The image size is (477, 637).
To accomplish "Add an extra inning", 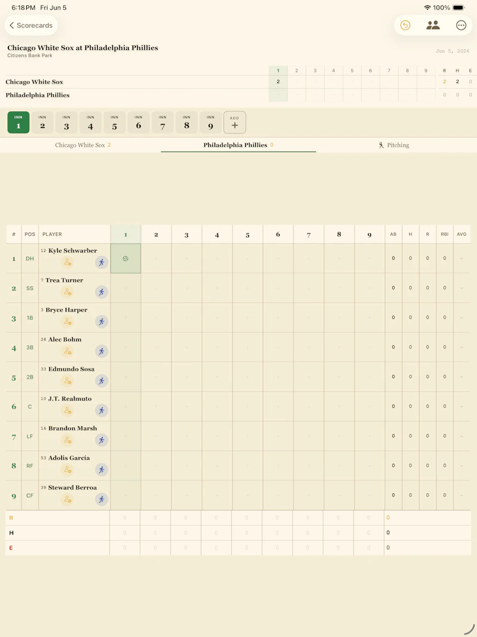I will coord(234,122).
